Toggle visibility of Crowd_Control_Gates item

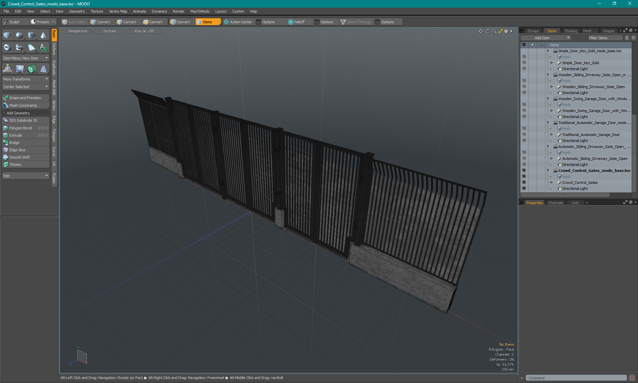tap(524, 183)
